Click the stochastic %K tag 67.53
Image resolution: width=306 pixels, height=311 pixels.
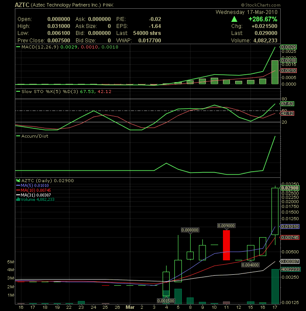287,104
